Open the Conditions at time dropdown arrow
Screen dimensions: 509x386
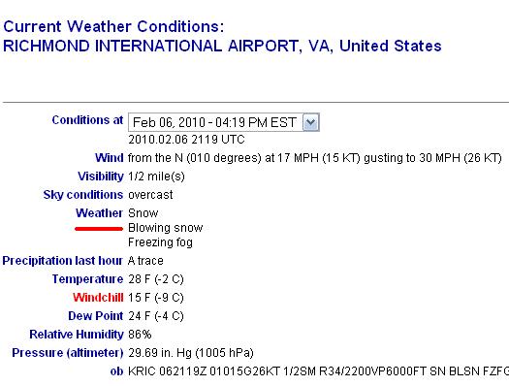[x=310, y=122]
